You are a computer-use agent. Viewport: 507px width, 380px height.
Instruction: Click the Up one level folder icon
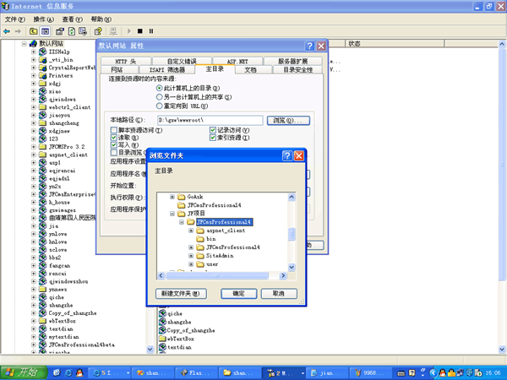point(33,31)
